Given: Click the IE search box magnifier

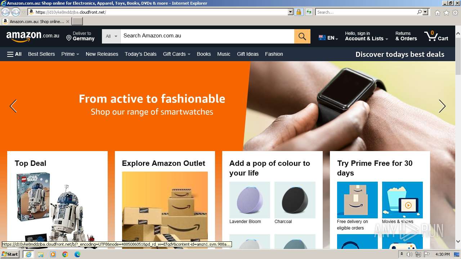Looking at the screenshot, I should click(419, 12).
